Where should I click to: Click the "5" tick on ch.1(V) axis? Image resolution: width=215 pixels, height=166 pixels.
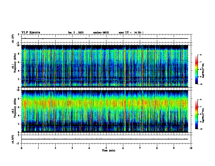coord(18,34)
